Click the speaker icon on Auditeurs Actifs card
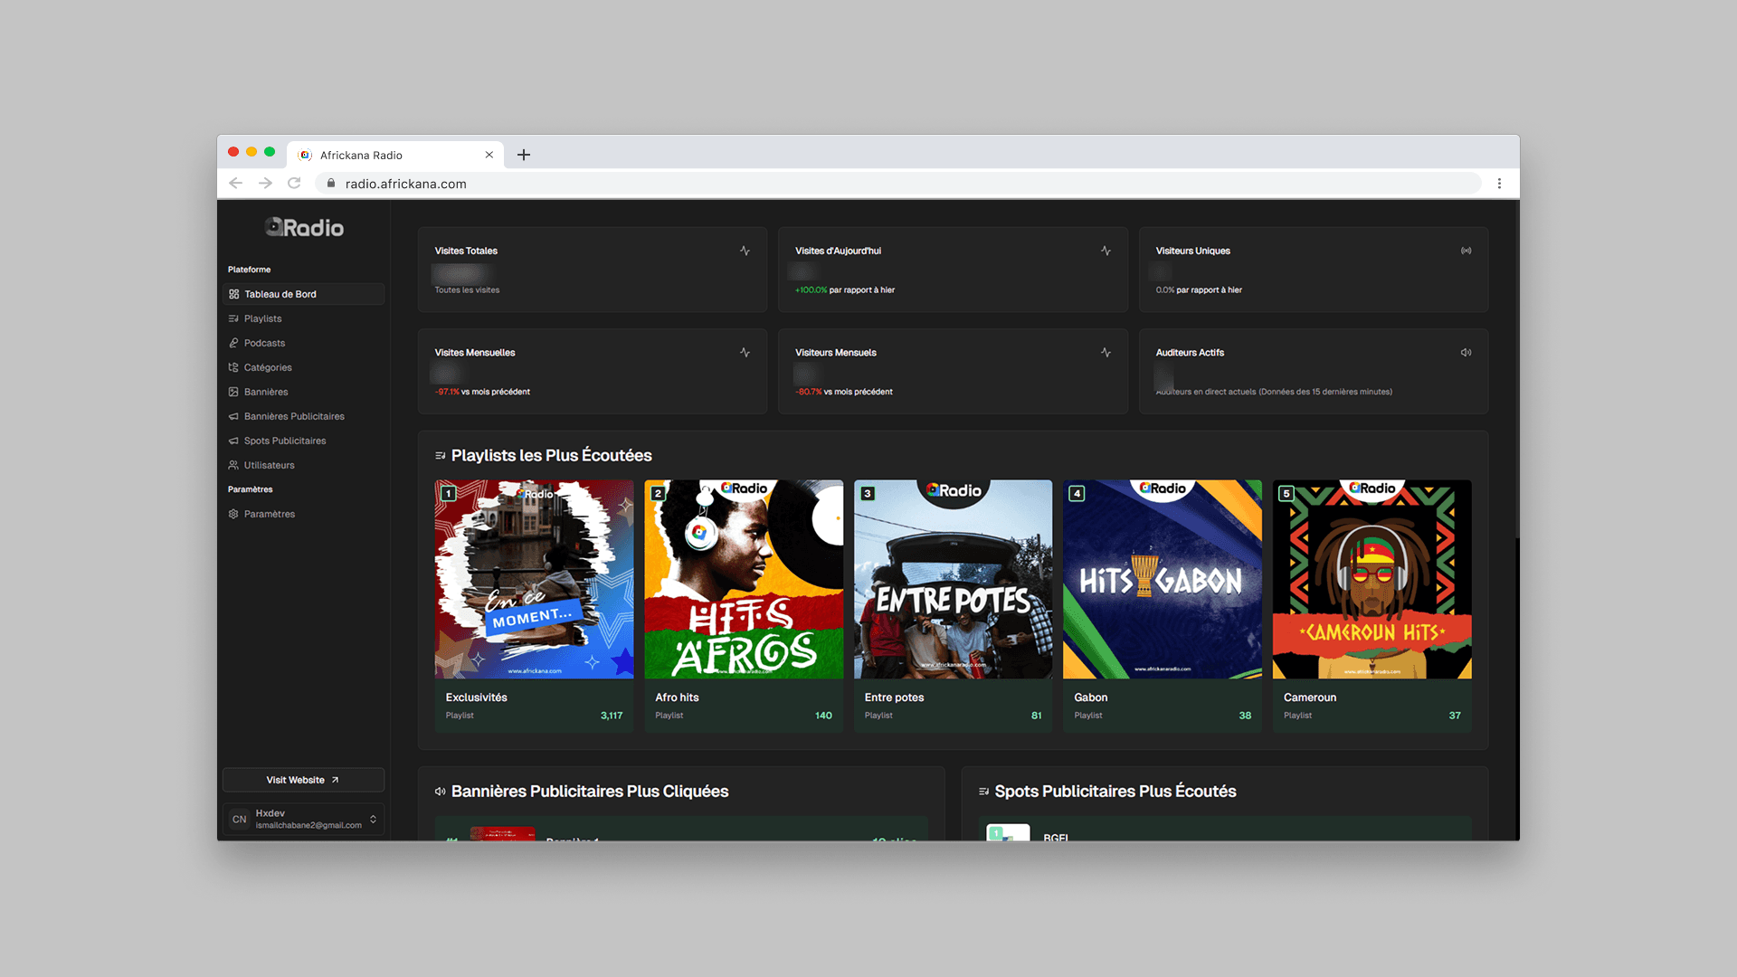The image size is (1737, 977). click(1466, 352)
